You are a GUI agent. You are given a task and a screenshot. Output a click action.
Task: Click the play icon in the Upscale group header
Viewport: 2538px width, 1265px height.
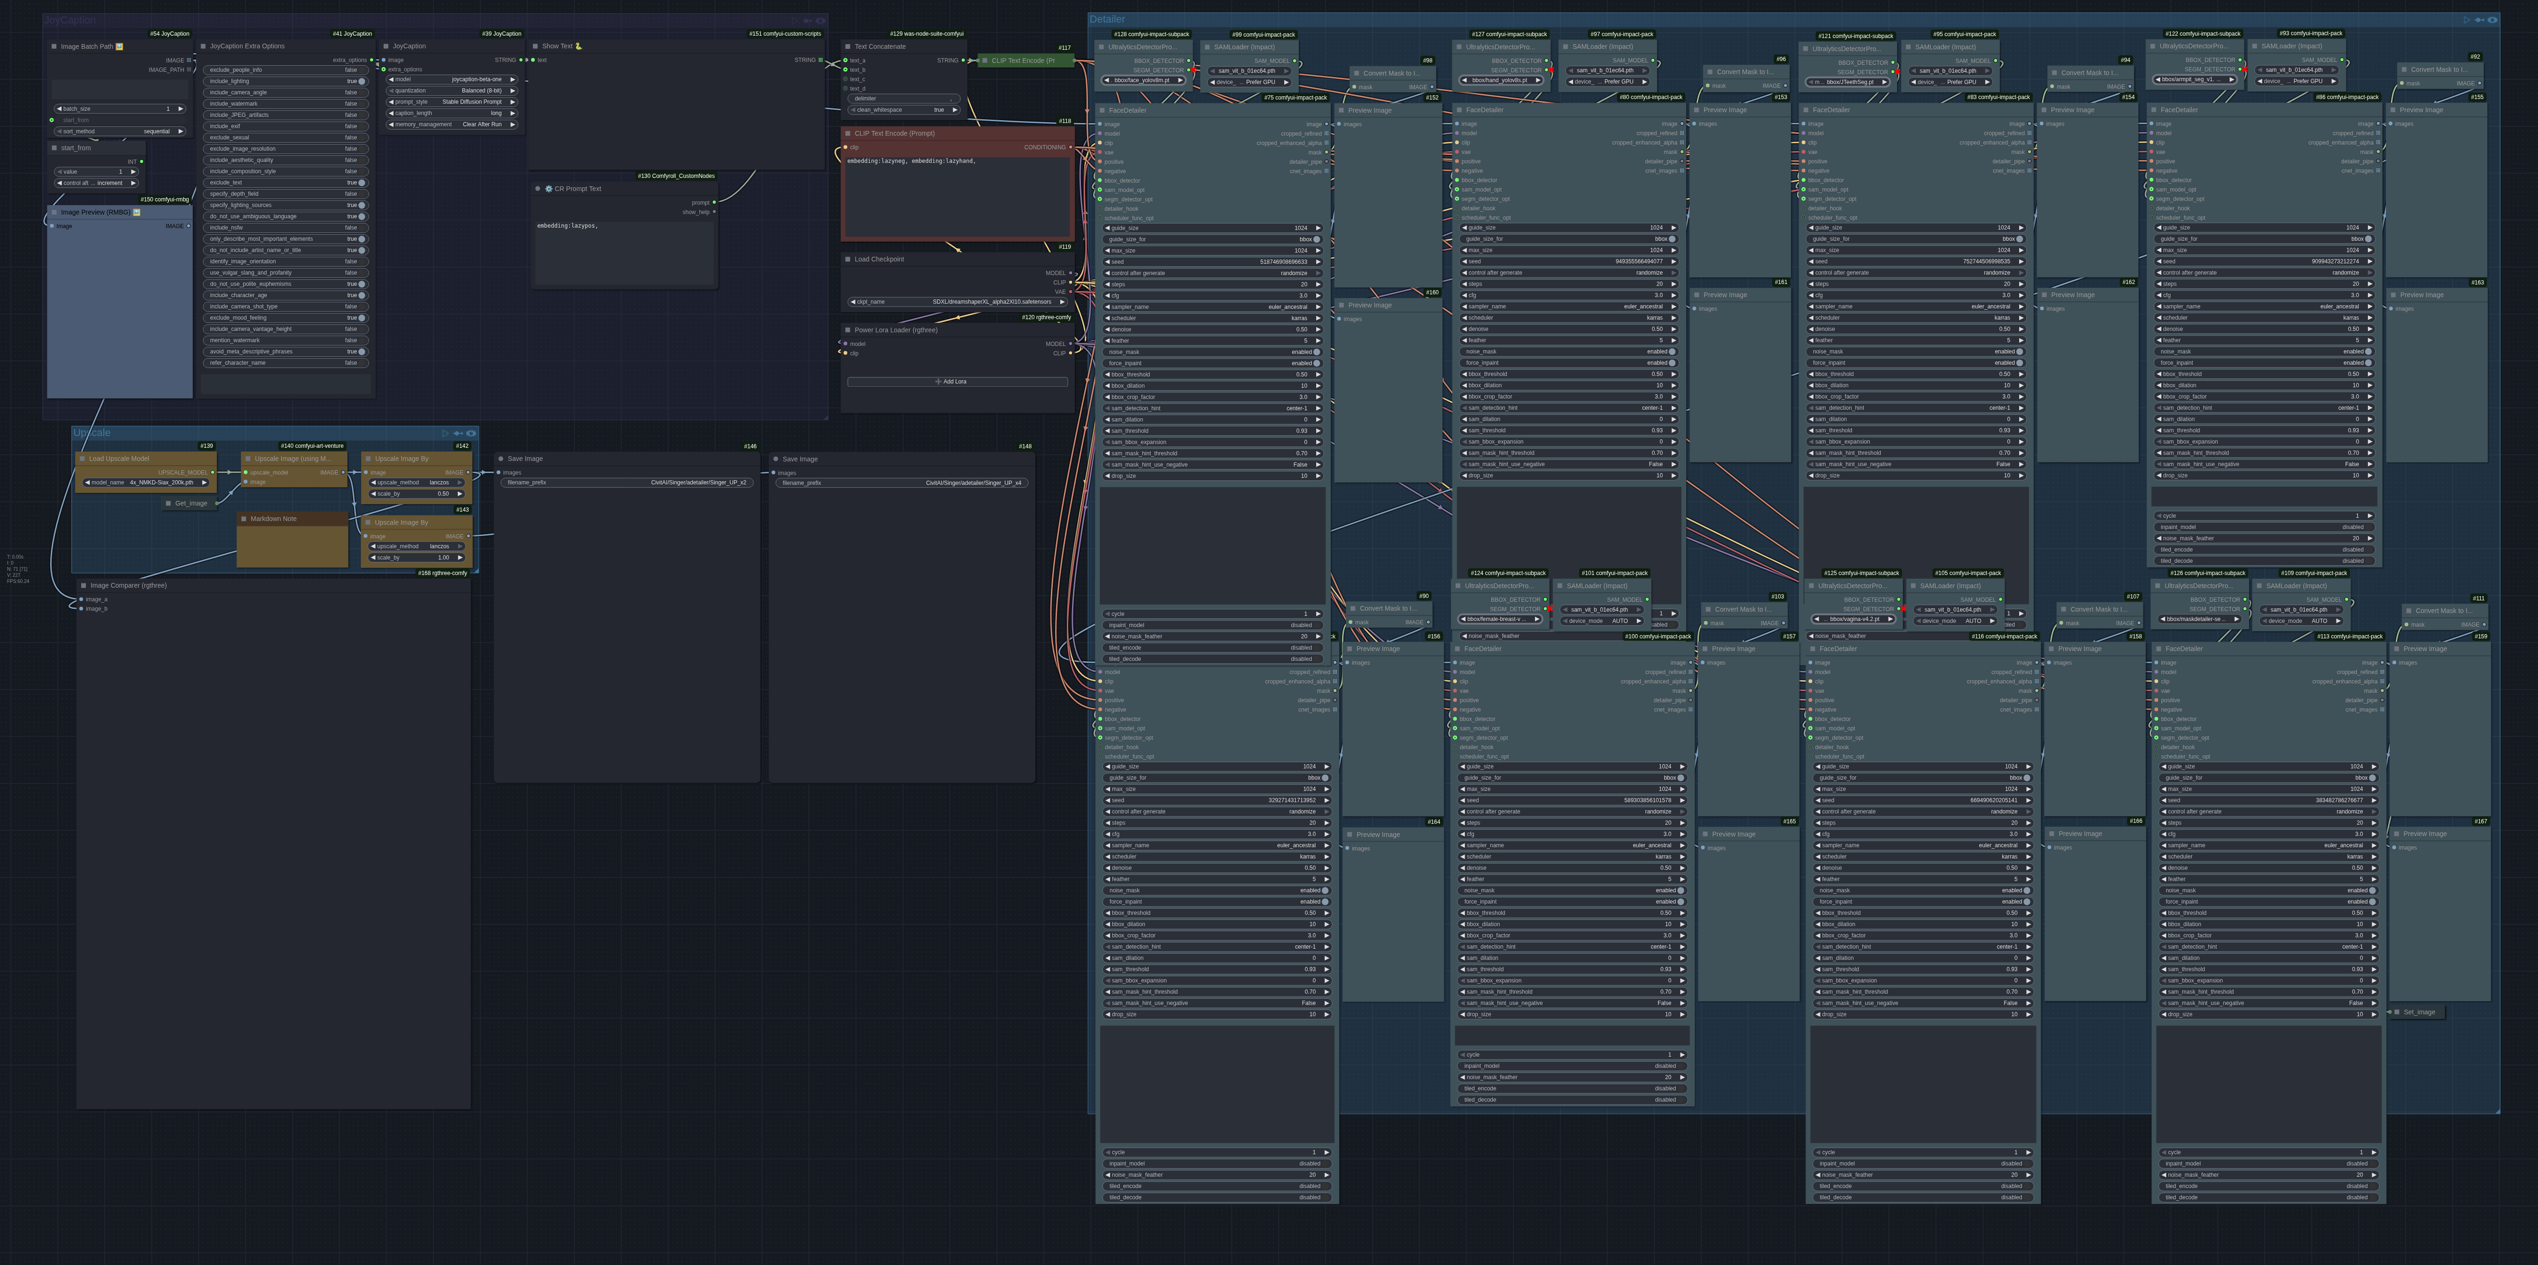click(445, 434)
